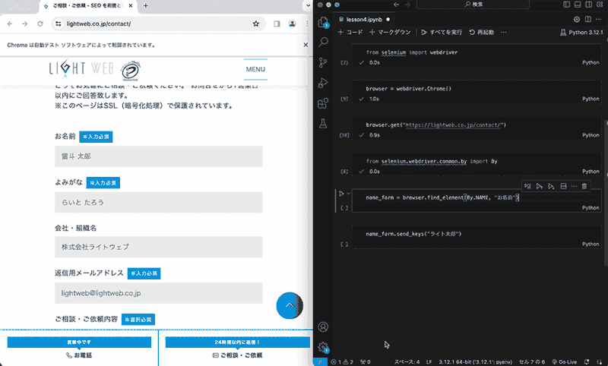Click cell 7 of 6 status item
Viewport: 608px width, 366px height.
(x=532, y=361)
